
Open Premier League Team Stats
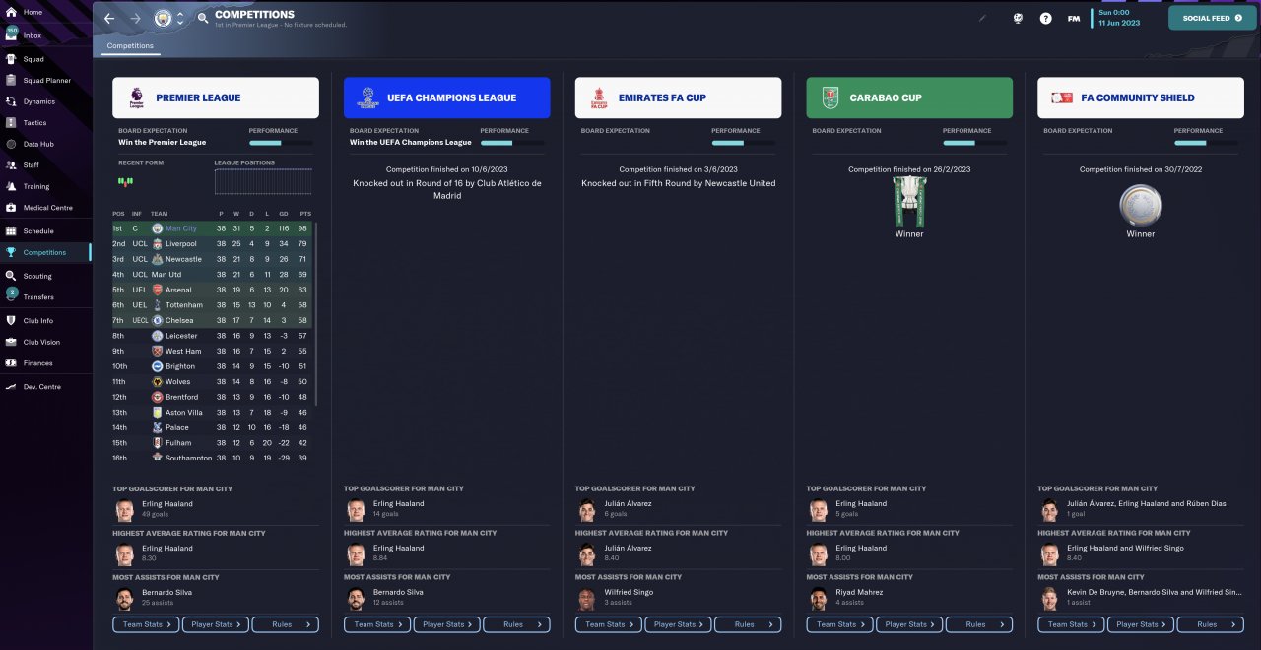pos(146,624)
